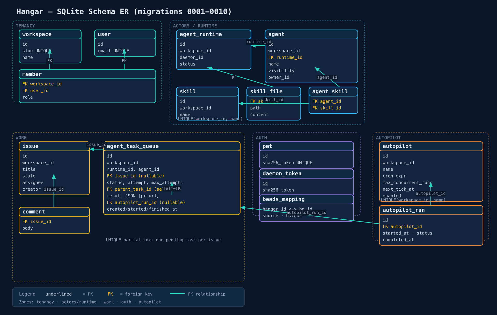Click the "visibility" field in agent

click(x=281, y=71)
